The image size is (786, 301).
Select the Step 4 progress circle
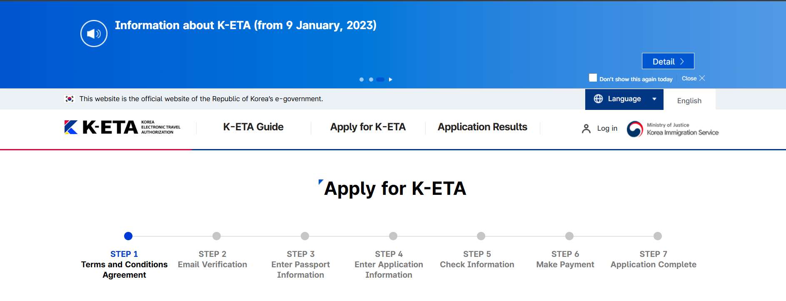(392, 236)
